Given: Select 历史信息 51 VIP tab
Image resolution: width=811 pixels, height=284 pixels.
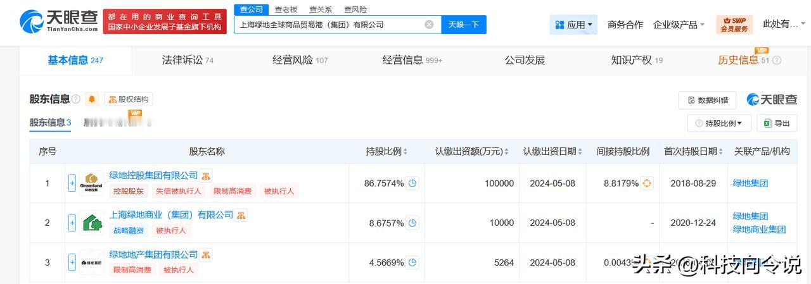Looking at the screenshot, I should click(744, 60).
